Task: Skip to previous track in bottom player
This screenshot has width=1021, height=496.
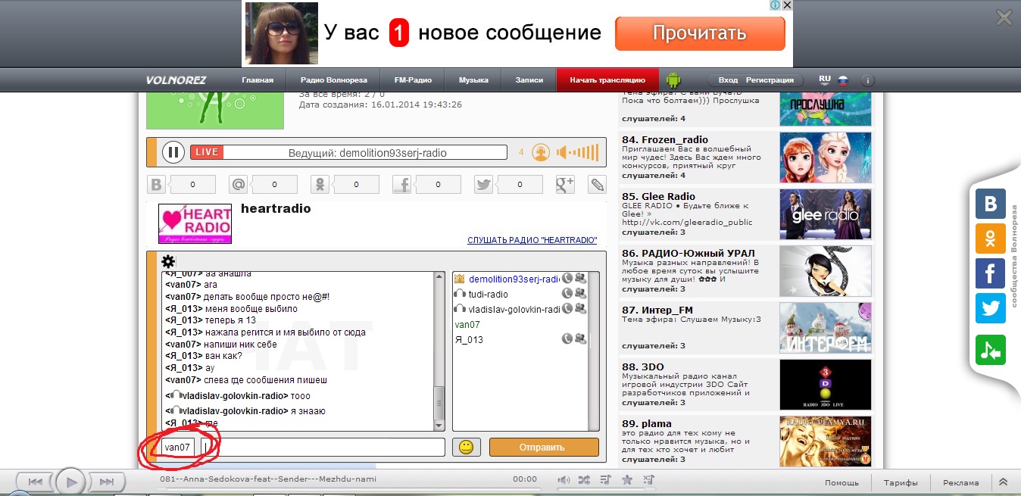Action: 35,482
